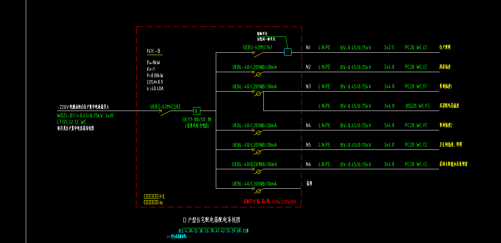
Task: Select the NX-B distribution box label
Action: [x=154, y=51]
